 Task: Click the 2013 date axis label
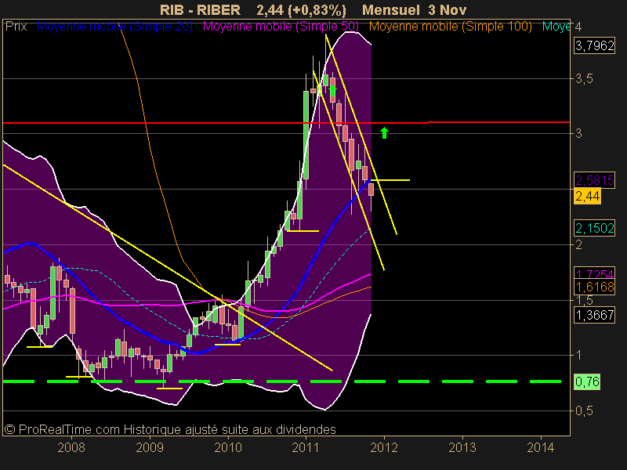462,447
